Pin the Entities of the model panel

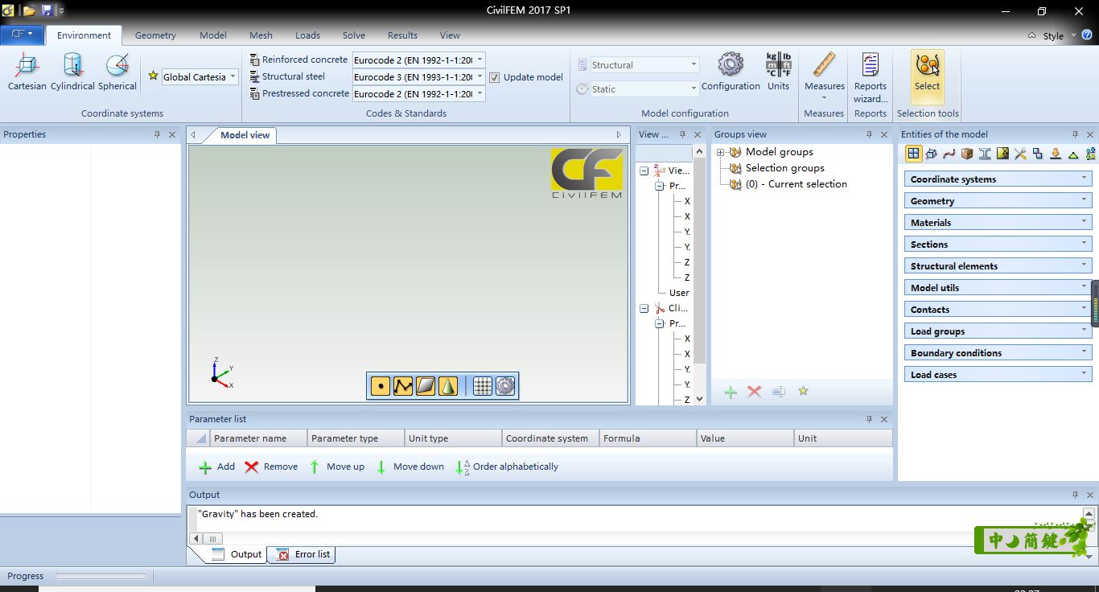click(x=1075, y=134)
